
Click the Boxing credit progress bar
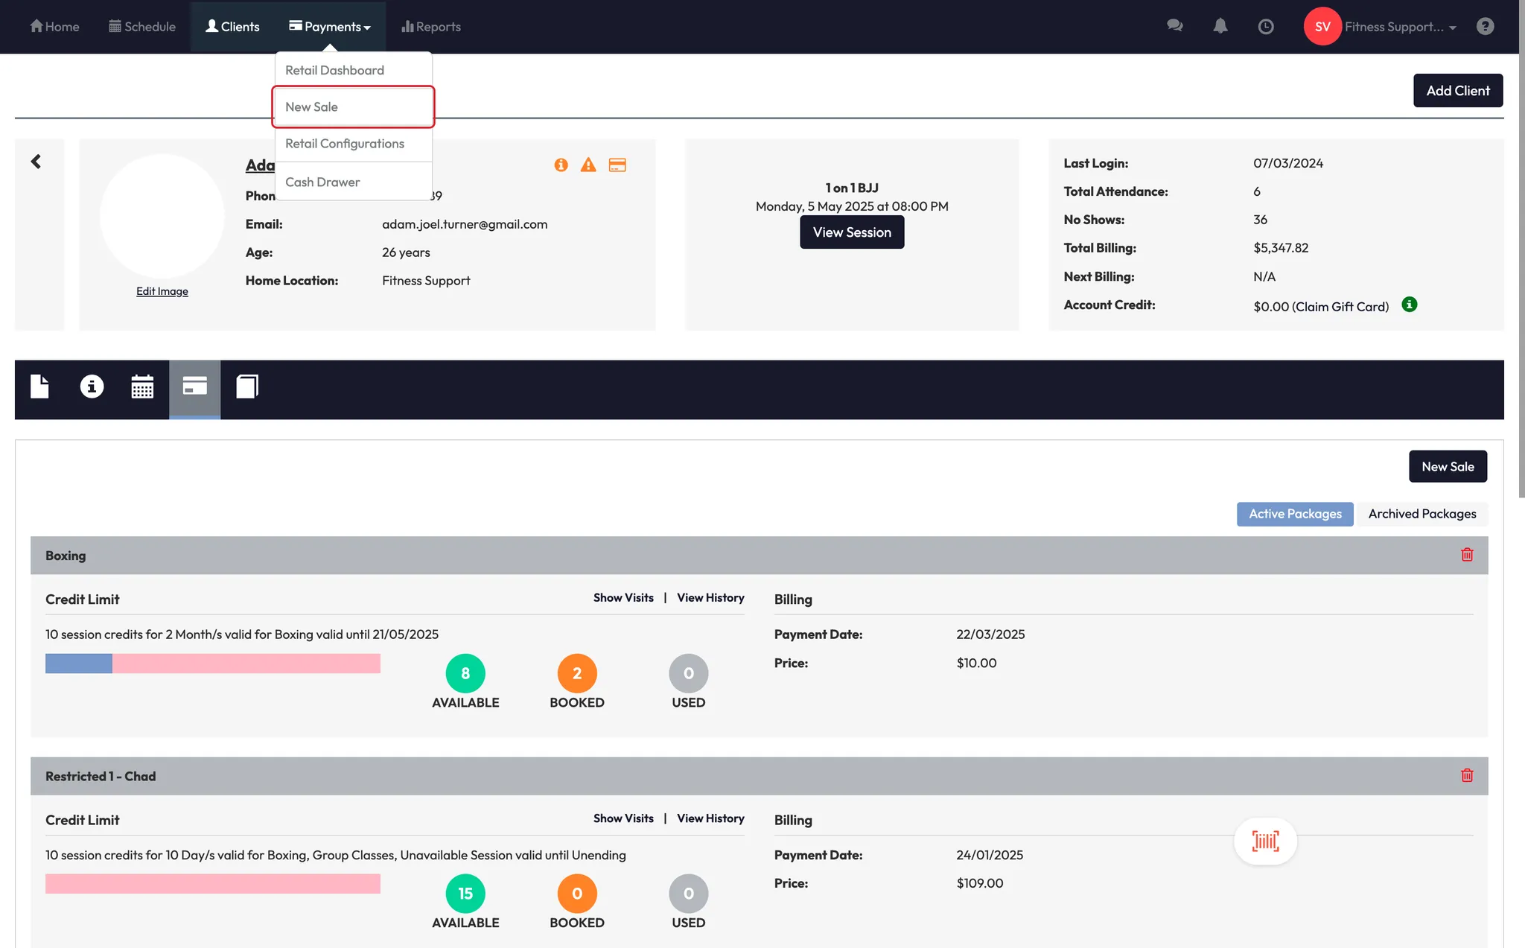pos(212,664)
